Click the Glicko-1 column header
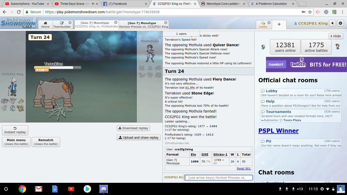 coord(220,154)
